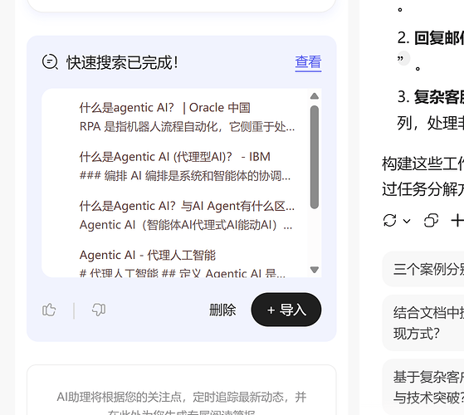Image resolution: width=464 pixels, height=415 pixels.
Task: Open the IBM 代理型AI search result
Action: (x=185, y=166)
